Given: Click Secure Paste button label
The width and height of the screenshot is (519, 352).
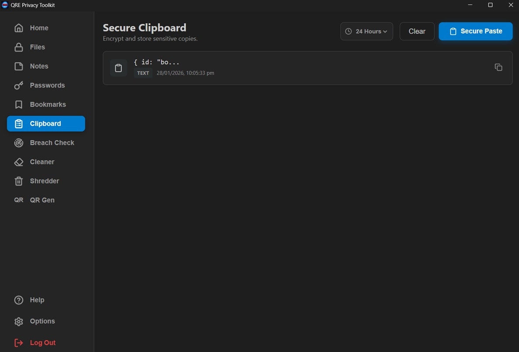Looking at the screenshot, I should (x=481, y=31).
